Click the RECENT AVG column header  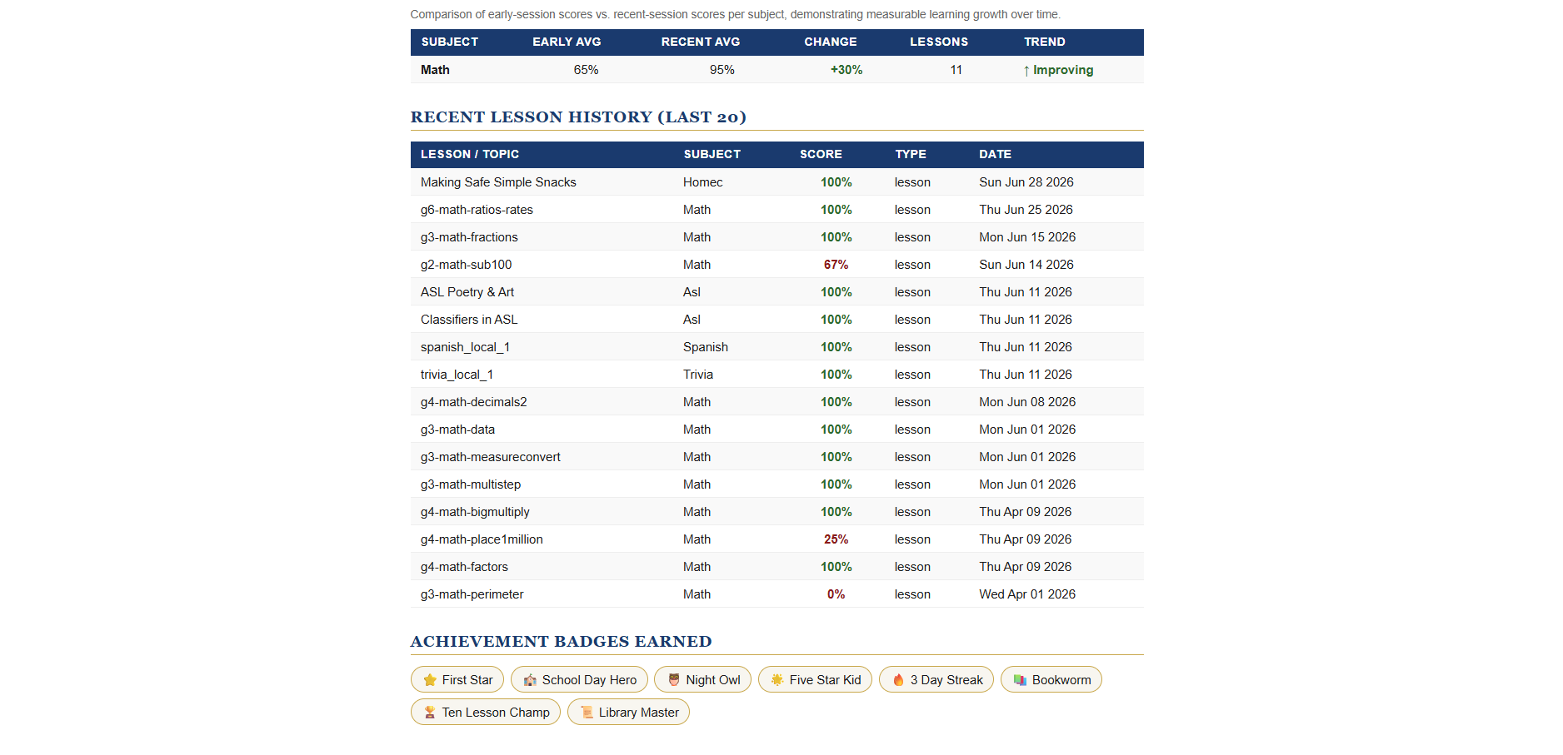(701, 42)
